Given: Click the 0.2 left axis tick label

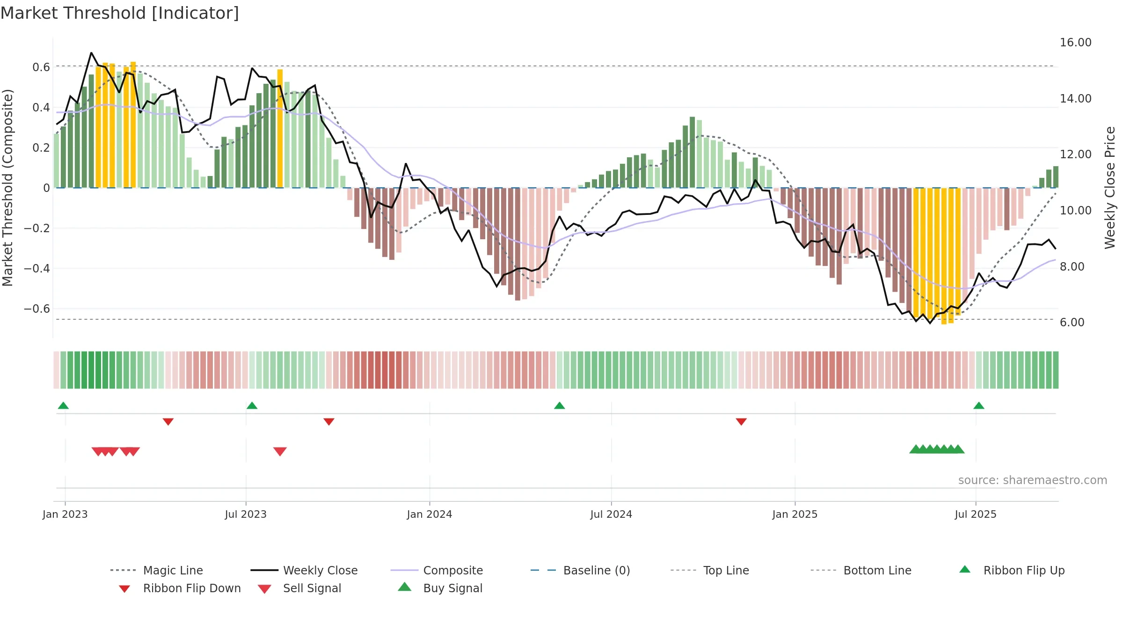Looking at the screenshot, I should click(41, 148).
